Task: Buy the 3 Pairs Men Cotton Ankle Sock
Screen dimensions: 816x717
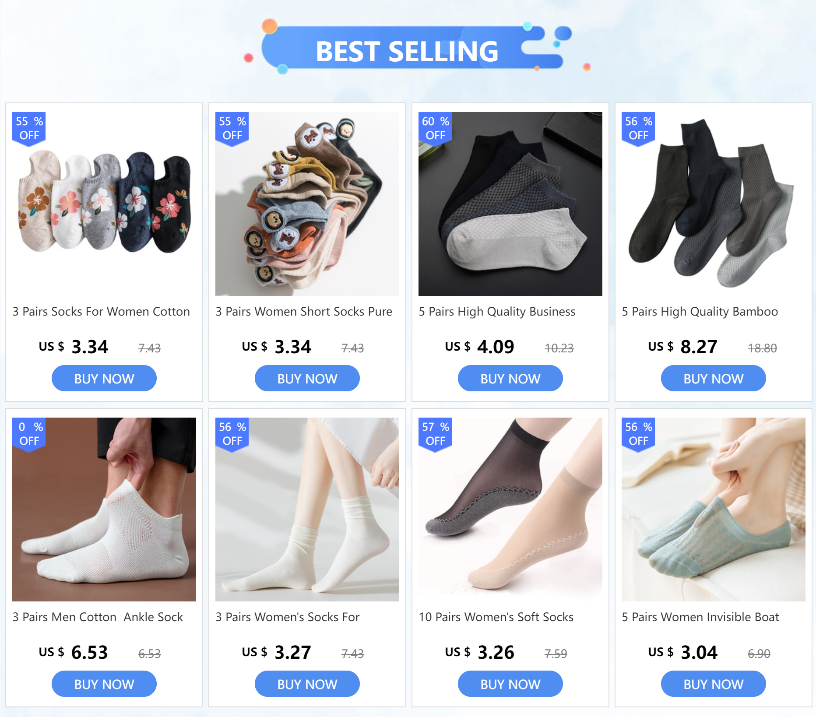Action: pyautogui.click(x=104, y=684)
